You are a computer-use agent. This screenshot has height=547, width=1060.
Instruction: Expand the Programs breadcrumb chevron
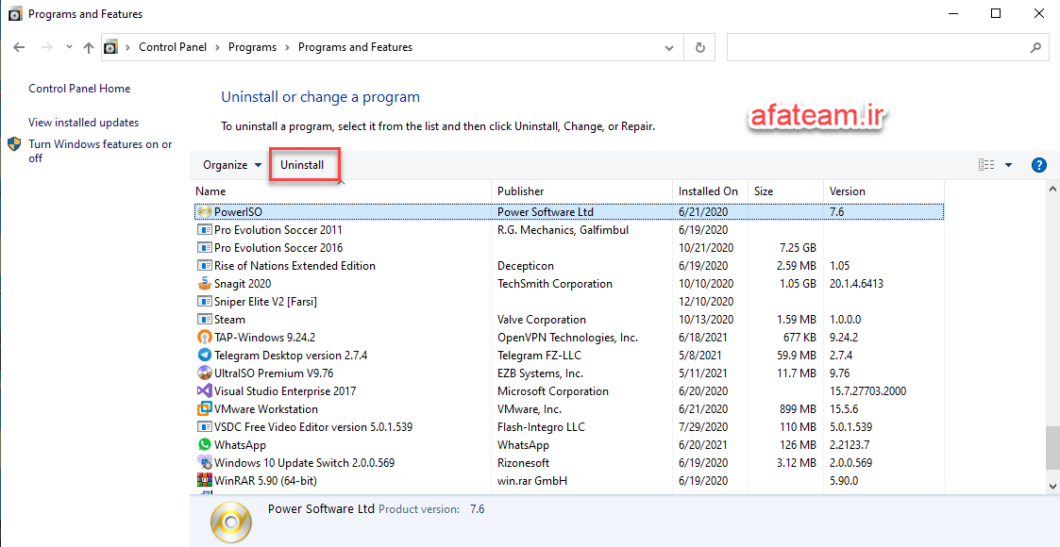pos(287,47)
